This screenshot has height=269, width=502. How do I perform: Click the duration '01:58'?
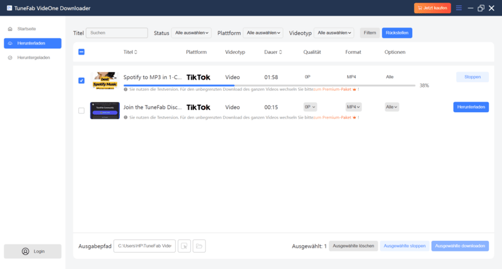click(271, 77)
